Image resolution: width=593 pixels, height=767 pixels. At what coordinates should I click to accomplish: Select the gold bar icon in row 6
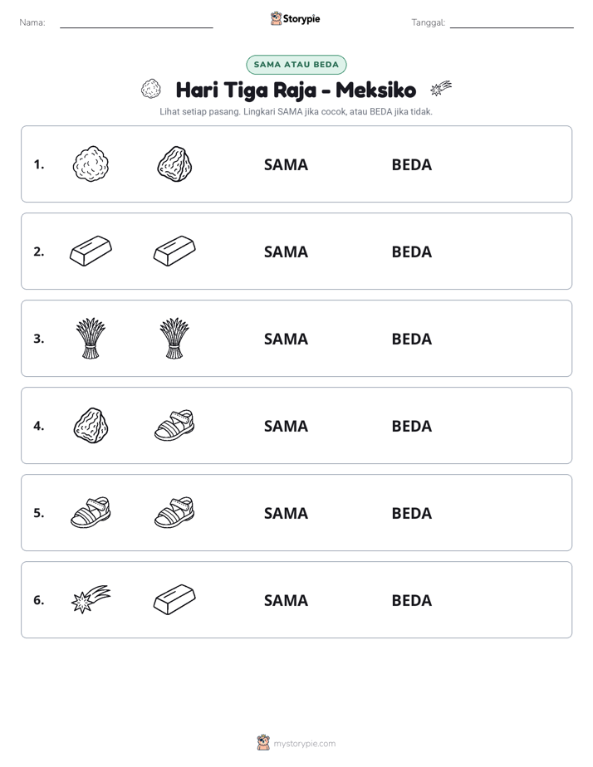coord(174,599)
